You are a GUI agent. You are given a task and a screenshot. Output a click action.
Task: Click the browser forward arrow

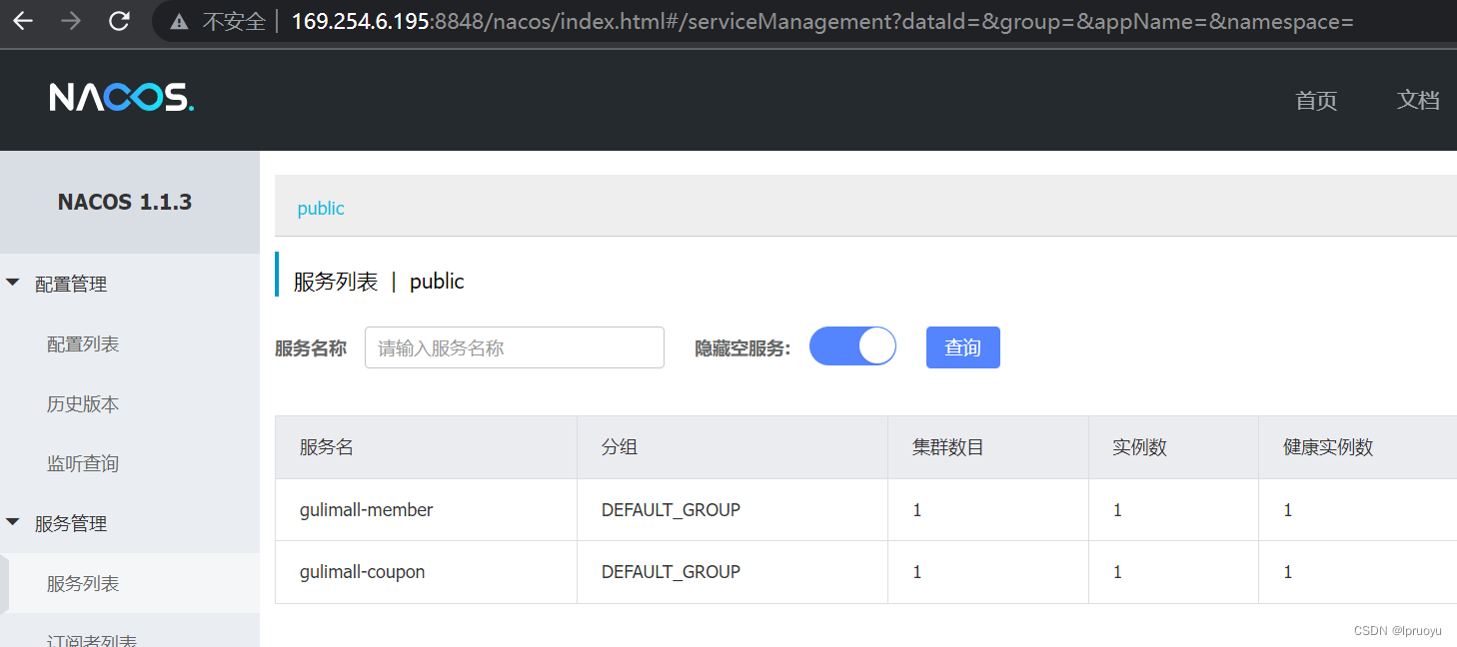click(71, 20)
